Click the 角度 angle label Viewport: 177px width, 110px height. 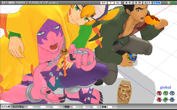[x=67, y=107]
